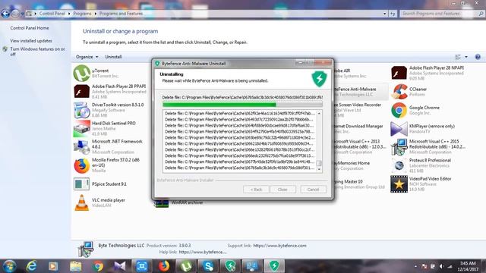Expand the view options dropdown arrow
The width and height of the screenshot is (486, 273).
(466, 57)
